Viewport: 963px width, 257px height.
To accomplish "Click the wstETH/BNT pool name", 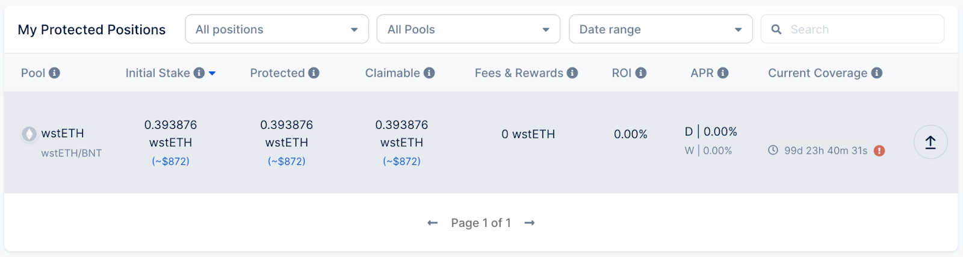I will pos(71,153).
